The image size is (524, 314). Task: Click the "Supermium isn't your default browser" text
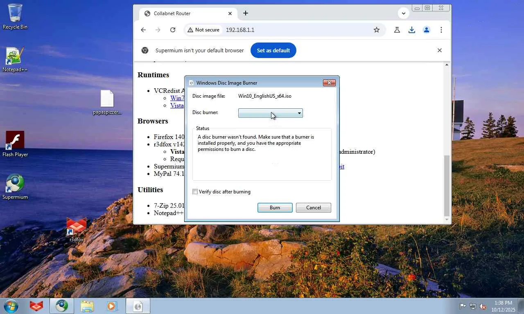(200, 50)
